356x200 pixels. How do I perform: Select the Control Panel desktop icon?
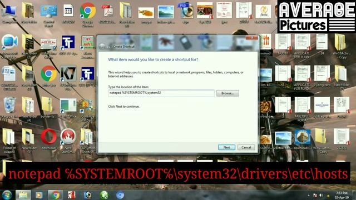click(48, 15)
